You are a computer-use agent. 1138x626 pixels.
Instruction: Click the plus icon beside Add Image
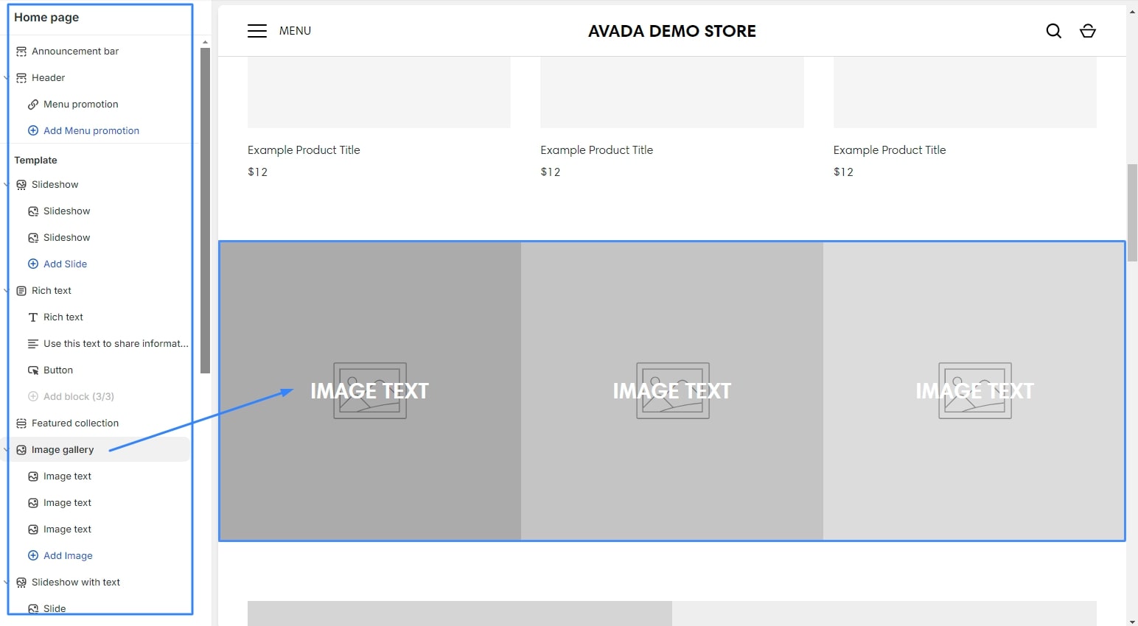[33, 556]
